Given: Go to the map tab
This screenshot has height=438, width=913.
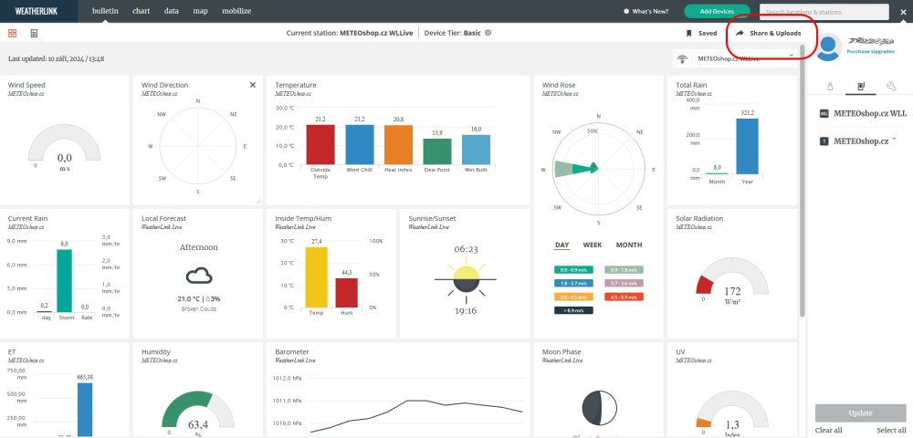Looking at the screenshot, I should [x=200, y=11].
